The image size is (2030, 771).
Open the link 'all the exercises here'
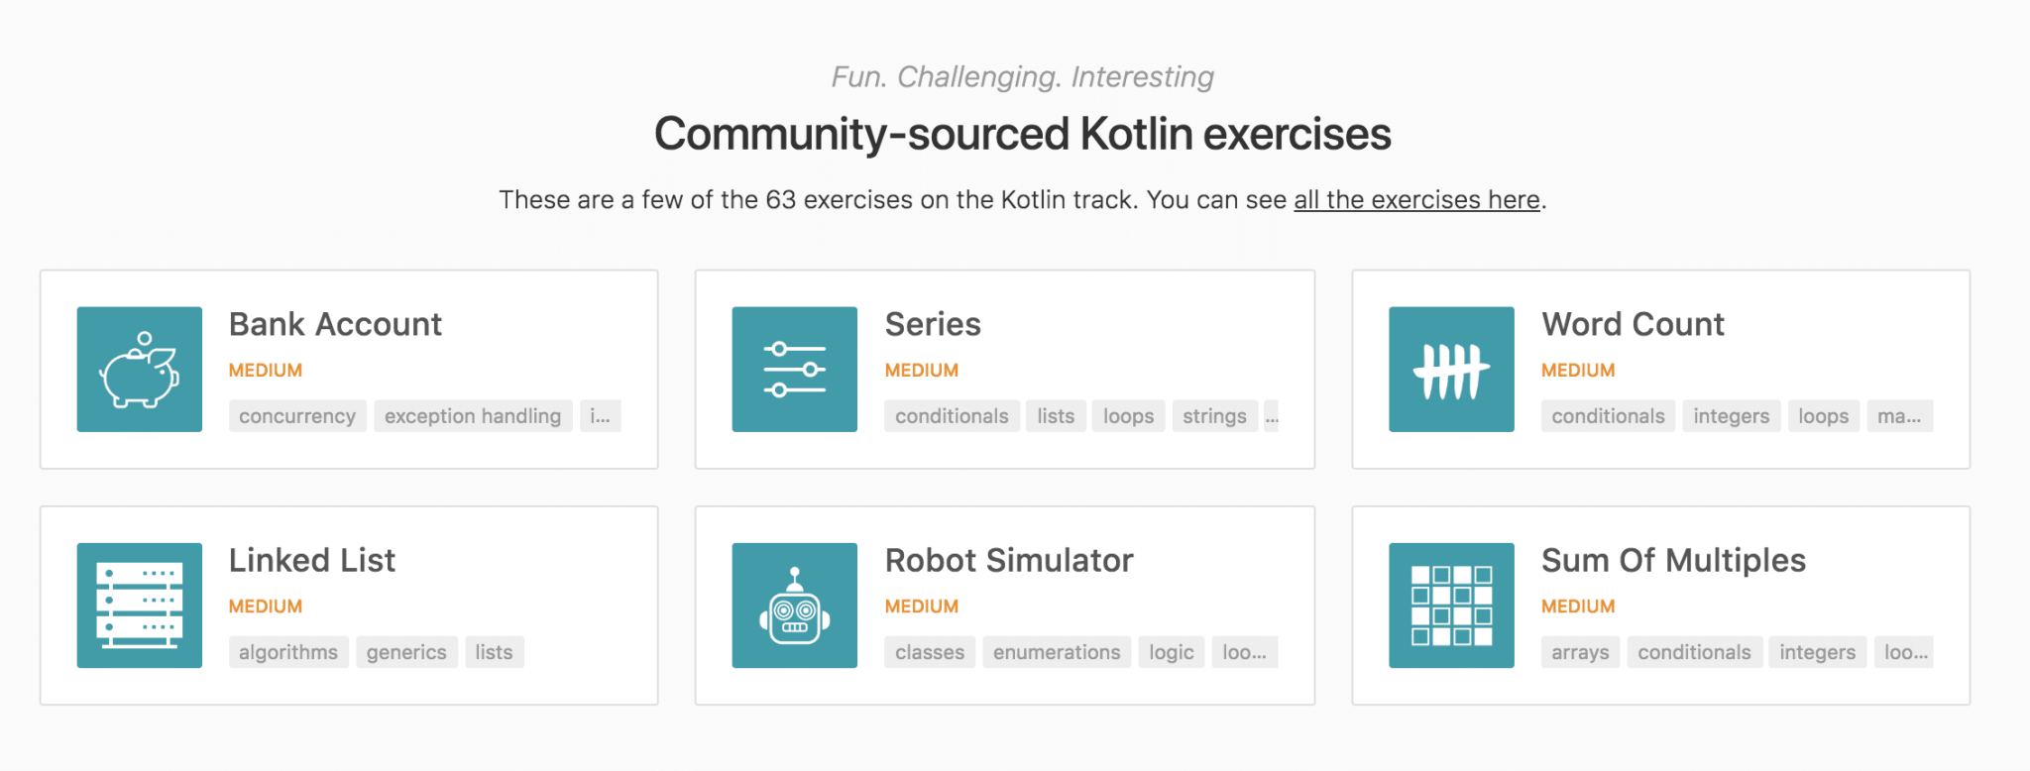coord(1415,199)
